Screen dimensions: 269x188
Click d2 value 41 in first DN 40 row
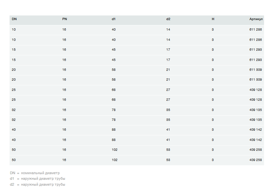[168, 130]
